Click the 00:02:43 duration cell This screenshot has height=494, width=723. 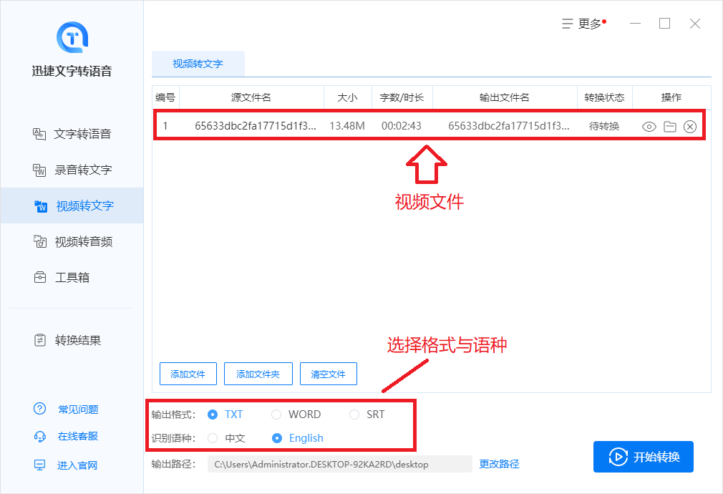pos(401,126)
